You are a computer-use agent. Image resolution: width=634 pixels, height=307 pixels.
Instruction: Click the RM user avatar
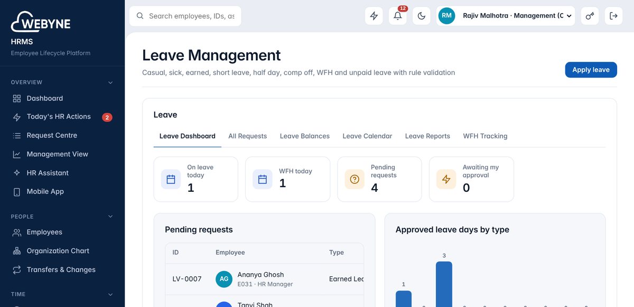point(447,16)
